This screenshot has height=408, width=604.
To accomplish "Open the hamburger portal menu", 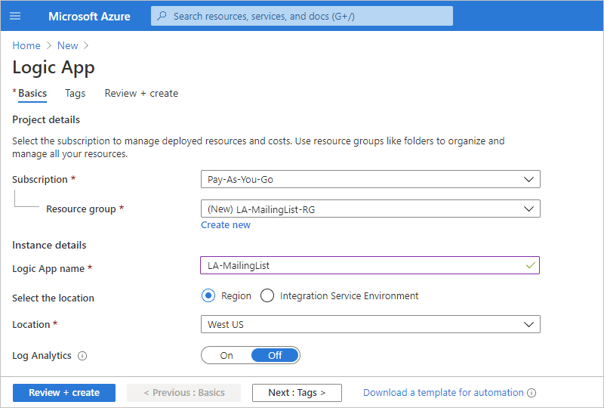I will (15, 16).
